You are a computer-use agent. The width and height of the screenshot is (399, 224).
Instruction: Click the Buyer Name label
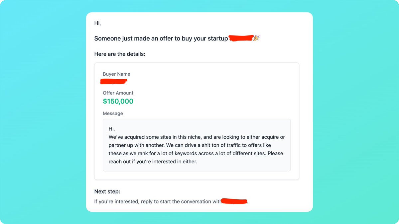pyautogui.click(x=116, y=74)
